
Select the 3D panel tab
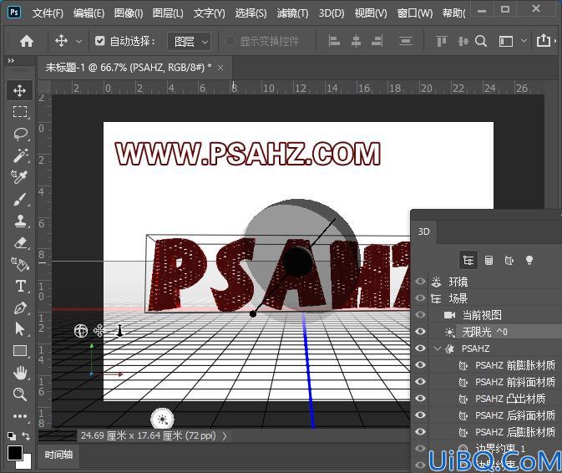point(424,231)
